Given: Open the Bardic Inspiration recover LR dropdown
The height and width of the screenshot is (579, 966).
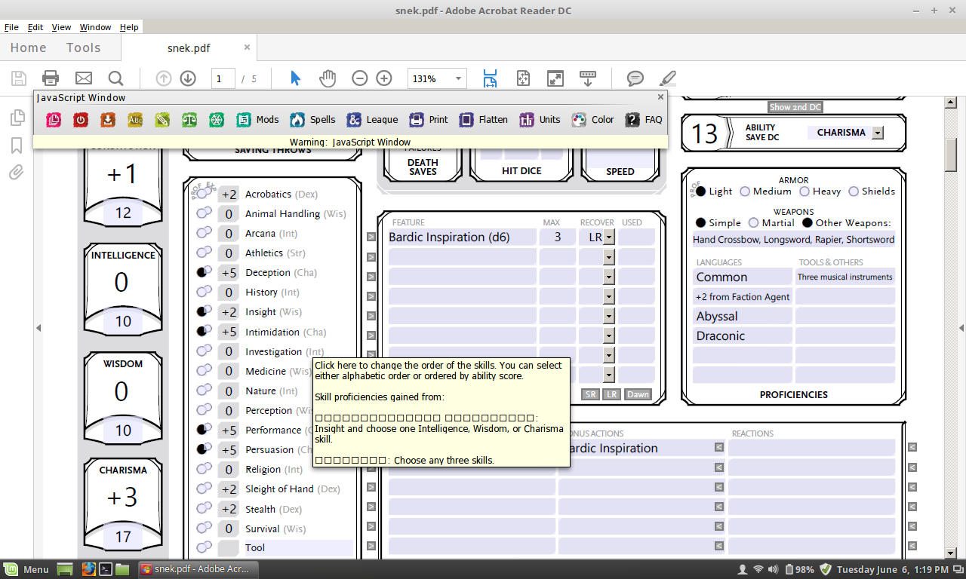Looking at the screenshot, I should [608, 237].
